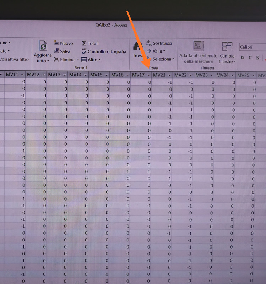Open the Altro table icon menu
The height and width of the screenshot is (284, 266).
84,59
